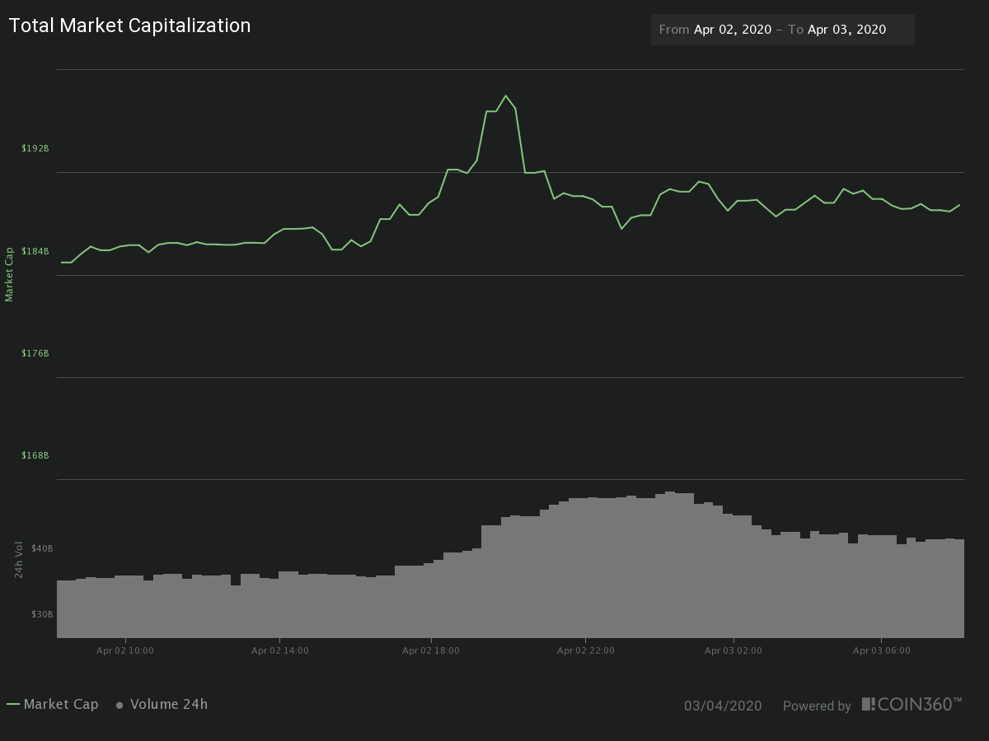Open COIN360 via Powered by link
The width and height of the screenshot is (989, 741).
pyautogui.click(x=817, y=706)
